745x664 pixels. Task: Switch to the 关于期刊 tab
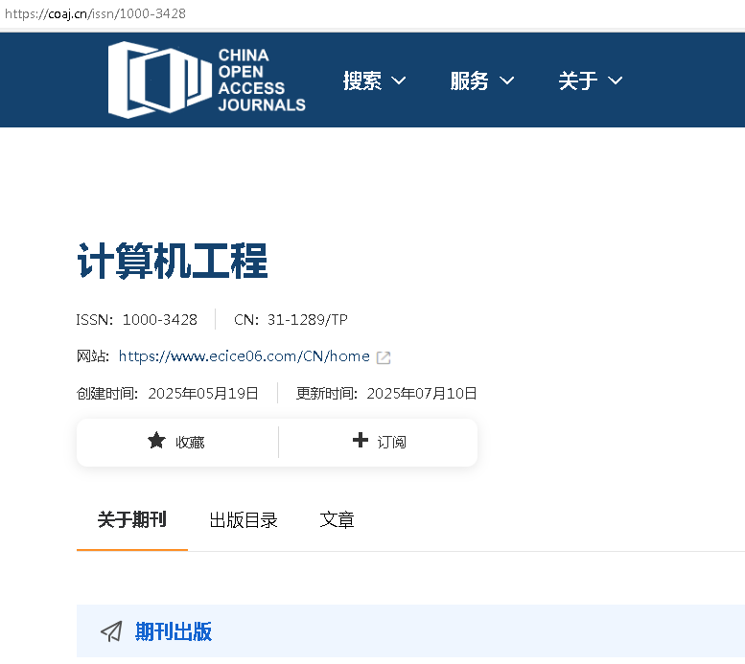[132, 520]
